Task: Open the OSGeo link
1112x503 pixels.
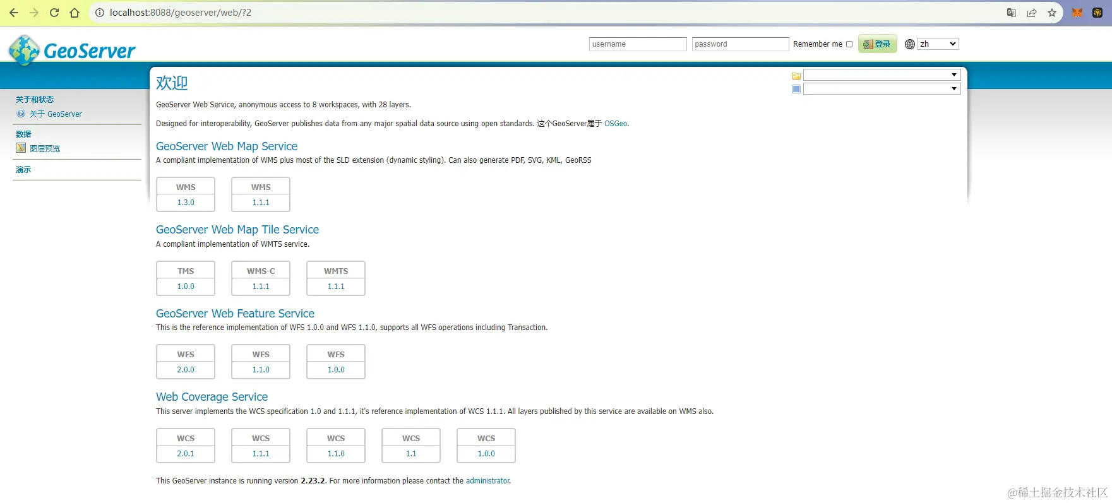Action: 616,124
